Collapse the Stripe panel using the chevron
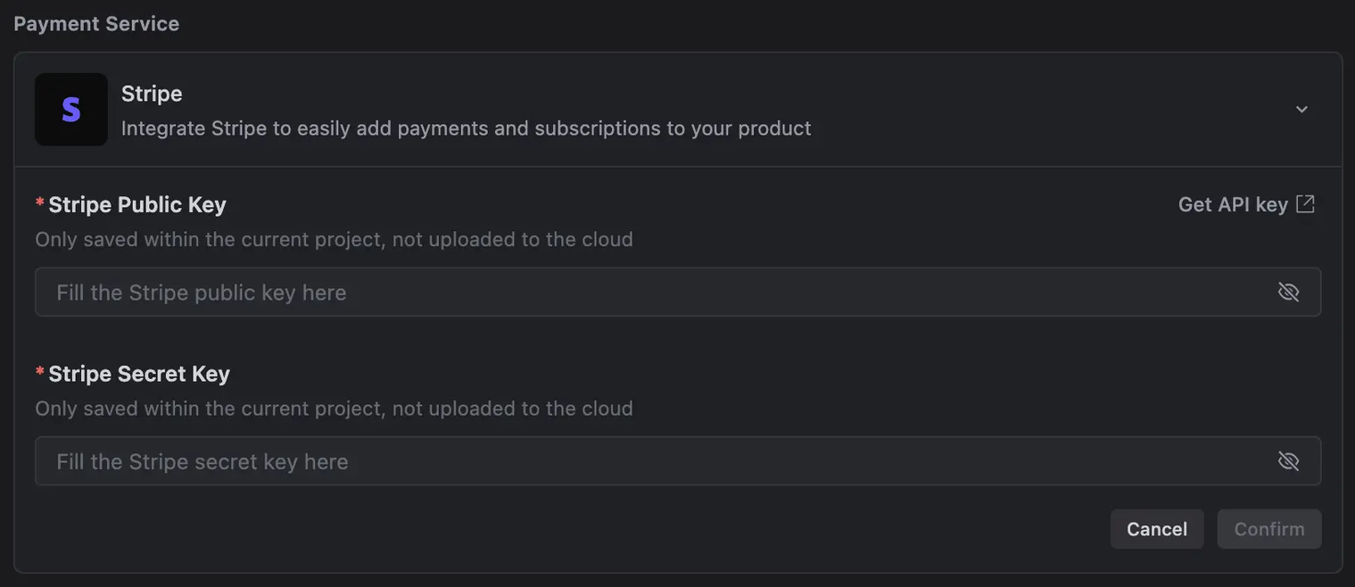 pos(1301,110)
